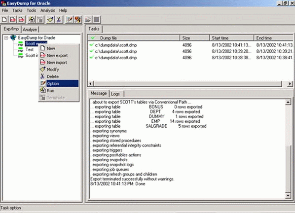Click start time 8/13/2002 10:38:38
Screen dimensions: 295x213
point(231,58)
